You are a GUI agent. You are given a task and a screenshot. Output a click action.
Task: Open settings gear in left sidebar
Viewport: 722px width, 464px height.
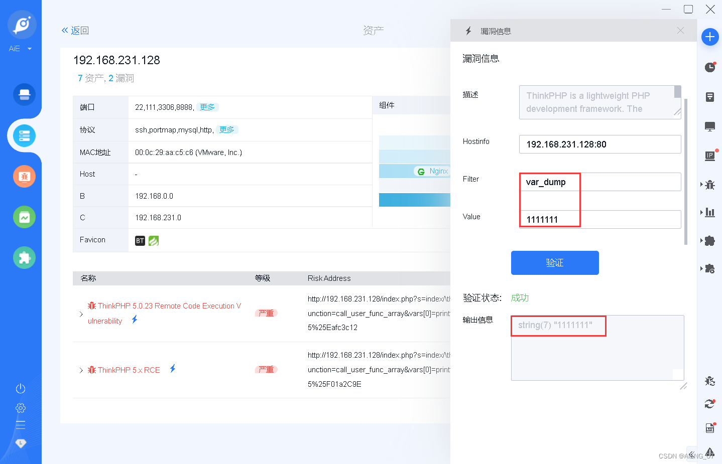point(21,408)
